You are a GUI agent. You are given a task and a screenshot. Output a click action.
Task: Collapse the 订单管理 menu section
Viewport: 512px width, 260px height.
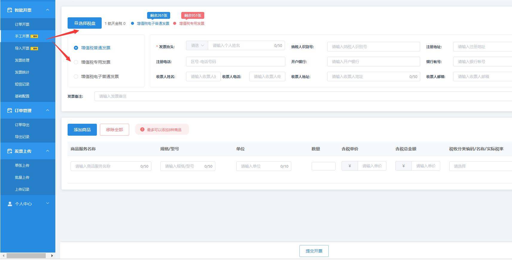pyautogui.click(x=48, y=110)
